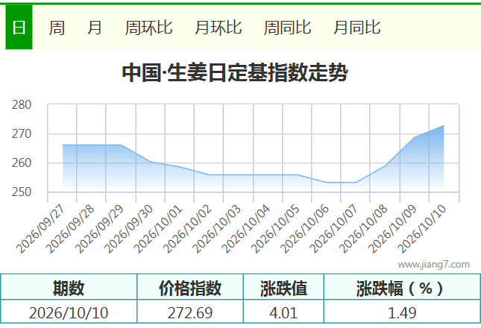481x328 pixels.
Task: Click the x-axis date 2026/10/03
Action: pos(216,229)
